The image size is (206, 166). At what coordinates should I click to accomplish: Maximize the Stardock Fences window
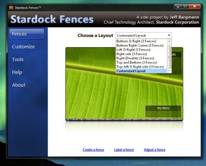pos(185,7)
